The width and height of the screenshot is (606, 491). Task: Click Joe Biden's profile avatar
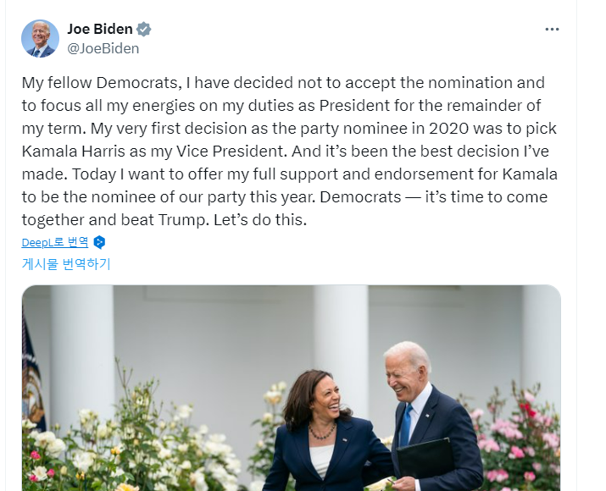click(x=40, y=38)
